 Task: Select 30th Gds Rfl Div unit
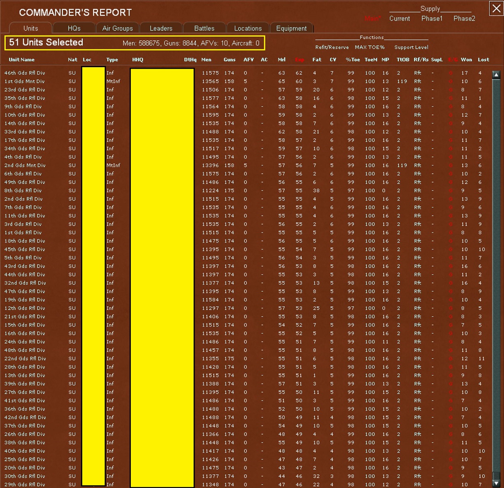[x=25, y=476]
